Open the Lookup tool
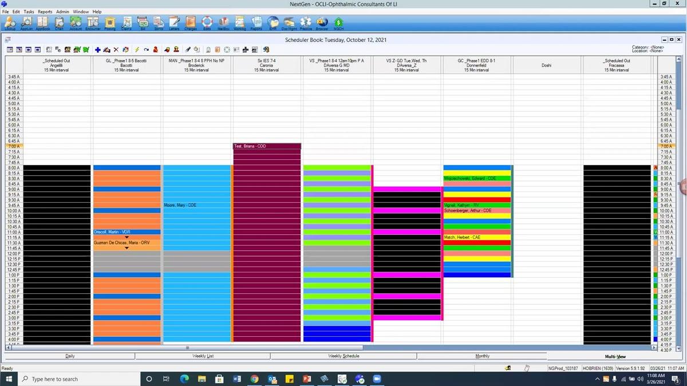 (x=9, y=23)
